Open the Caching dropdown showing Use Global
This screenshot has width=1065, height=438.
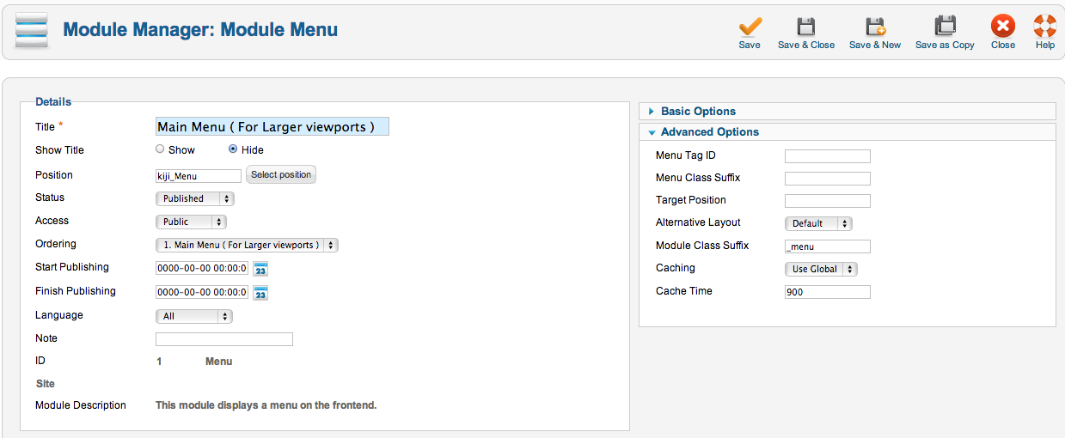click(x=821, y=269)
